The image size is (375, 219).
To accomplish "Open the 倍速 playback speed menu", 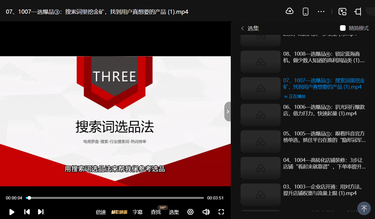I will pos(101,212).
